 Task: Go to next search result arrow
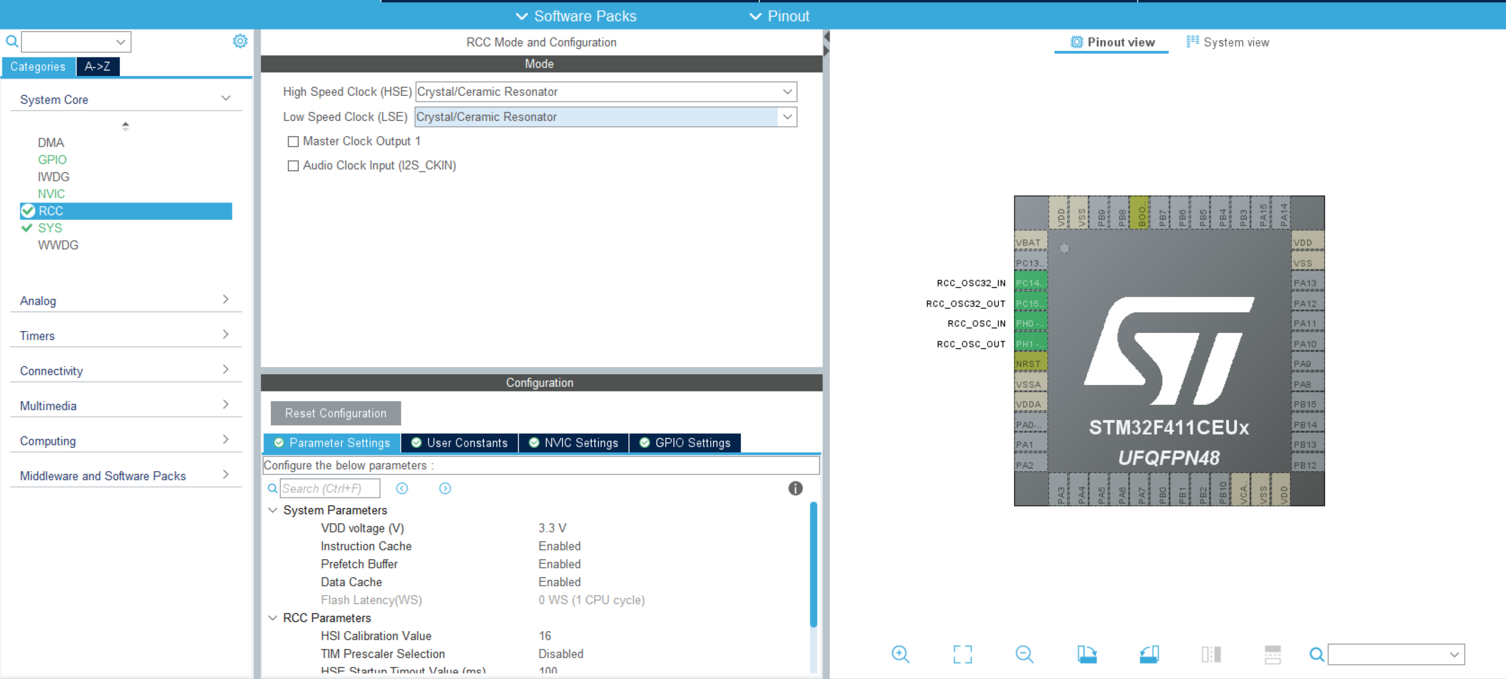click(x=445, y=489)
